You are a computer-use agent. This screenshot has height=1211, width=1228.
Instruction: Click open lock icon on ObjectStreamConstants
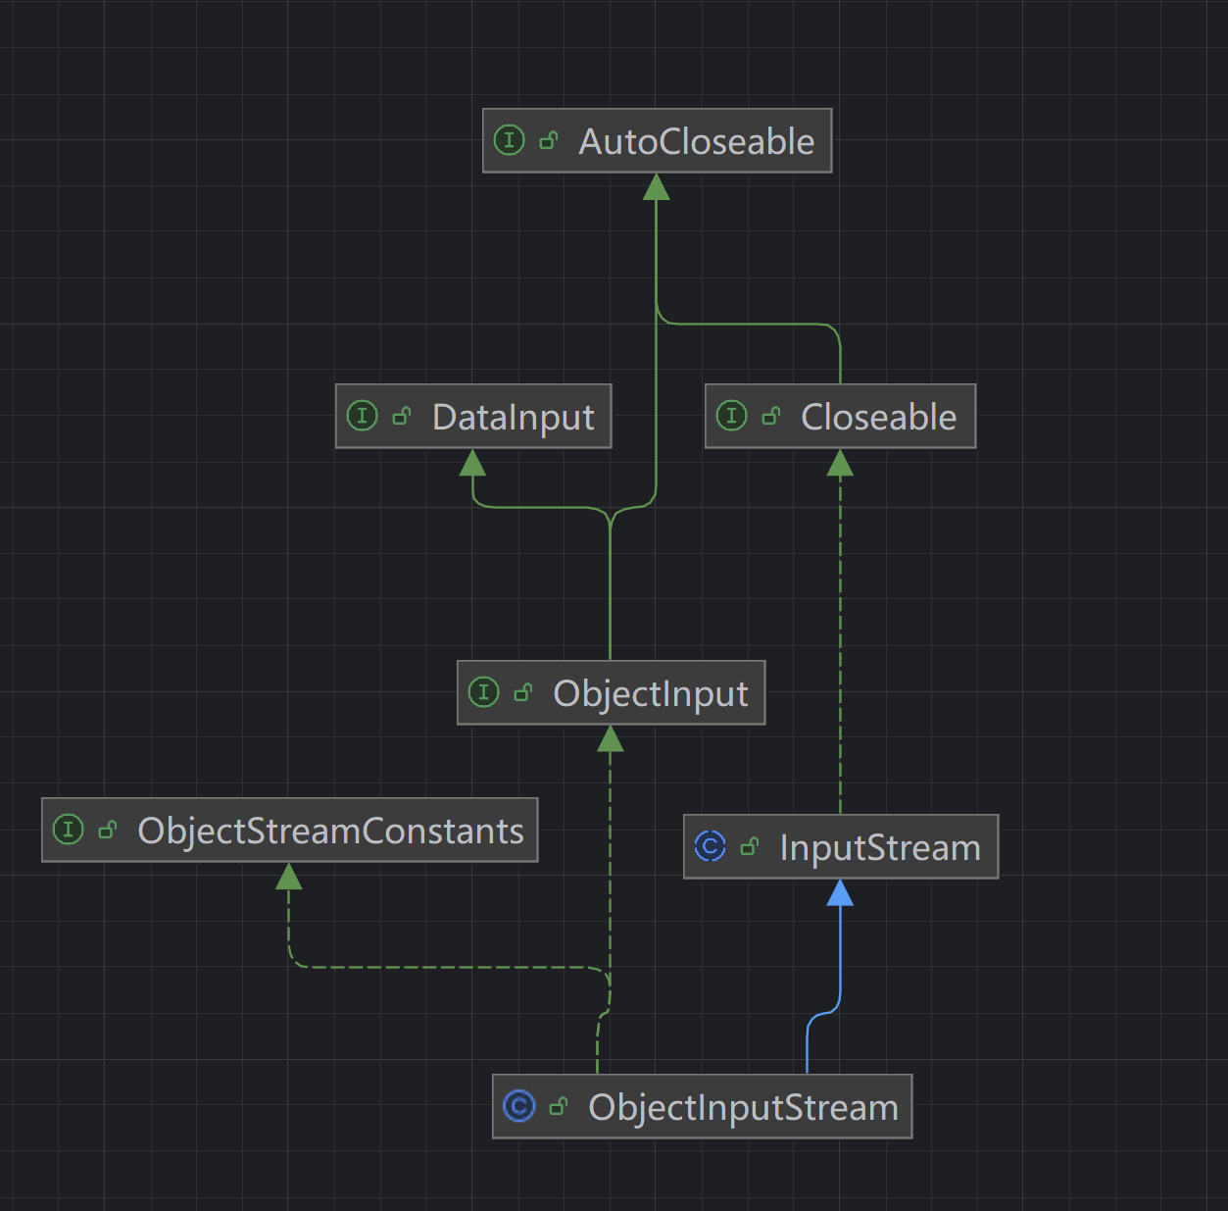[x=108, y=831]
